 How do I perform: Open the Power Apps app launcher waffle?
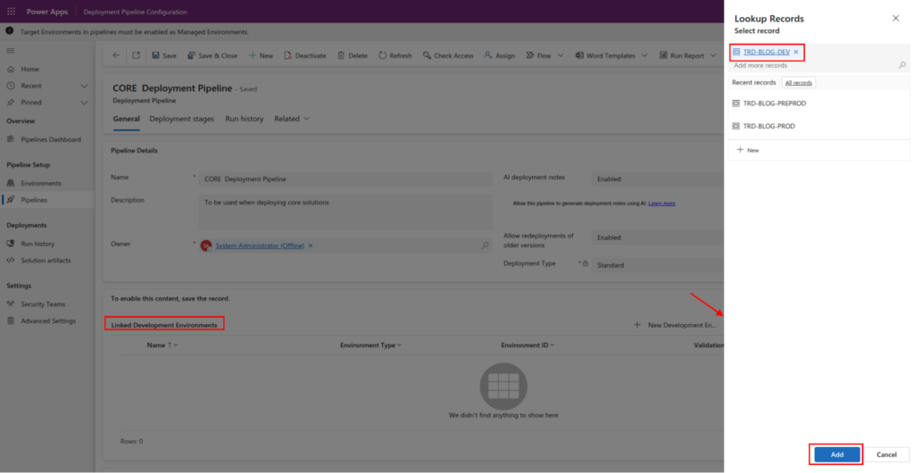11,12
